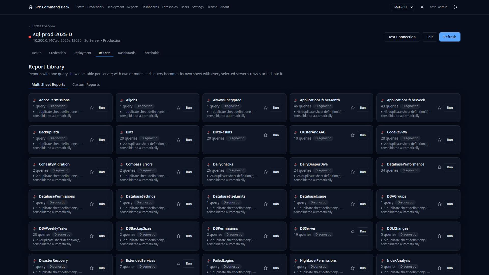
Task: Click the sql-prod-2025-D server title
Action: pos(52,34)
